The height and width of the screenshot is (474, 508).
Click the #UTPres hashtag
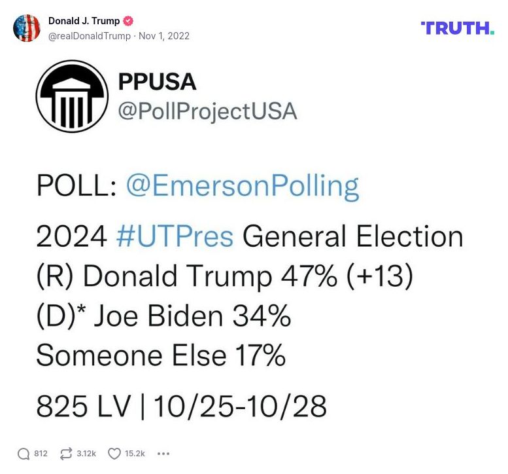click(174, 236)
